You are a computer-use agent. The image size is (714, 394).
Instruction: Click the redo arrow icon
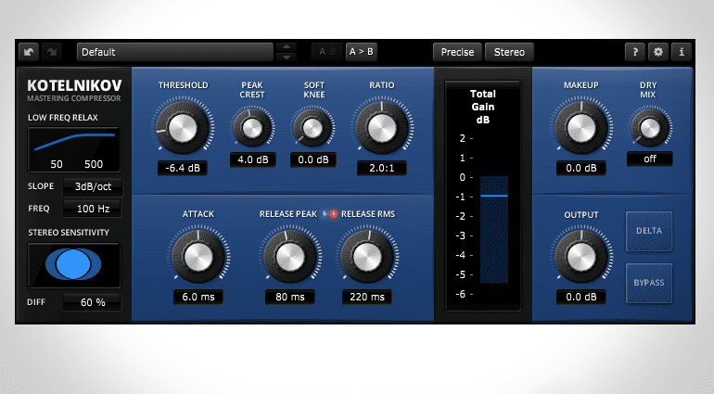[x=51, y=52]
